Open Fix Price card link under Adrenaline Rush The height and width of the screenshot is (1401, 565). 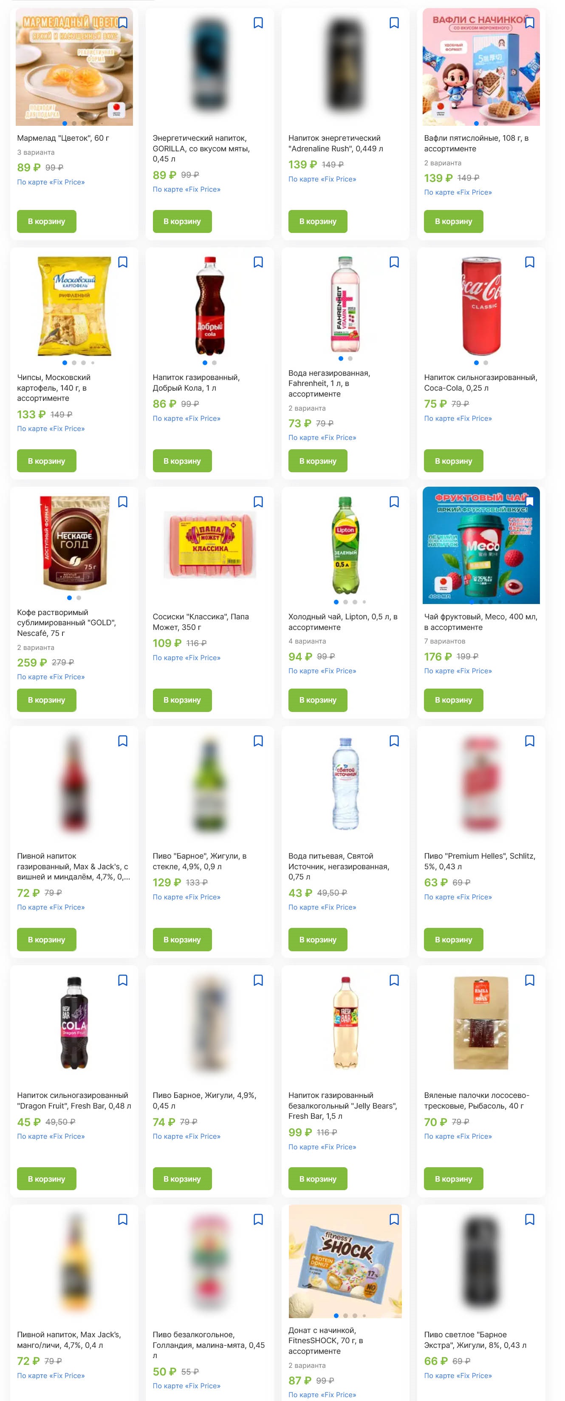[322, 179]
